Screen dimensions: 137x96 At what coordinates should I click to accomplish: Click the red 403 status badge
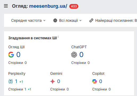coord(74,6)
